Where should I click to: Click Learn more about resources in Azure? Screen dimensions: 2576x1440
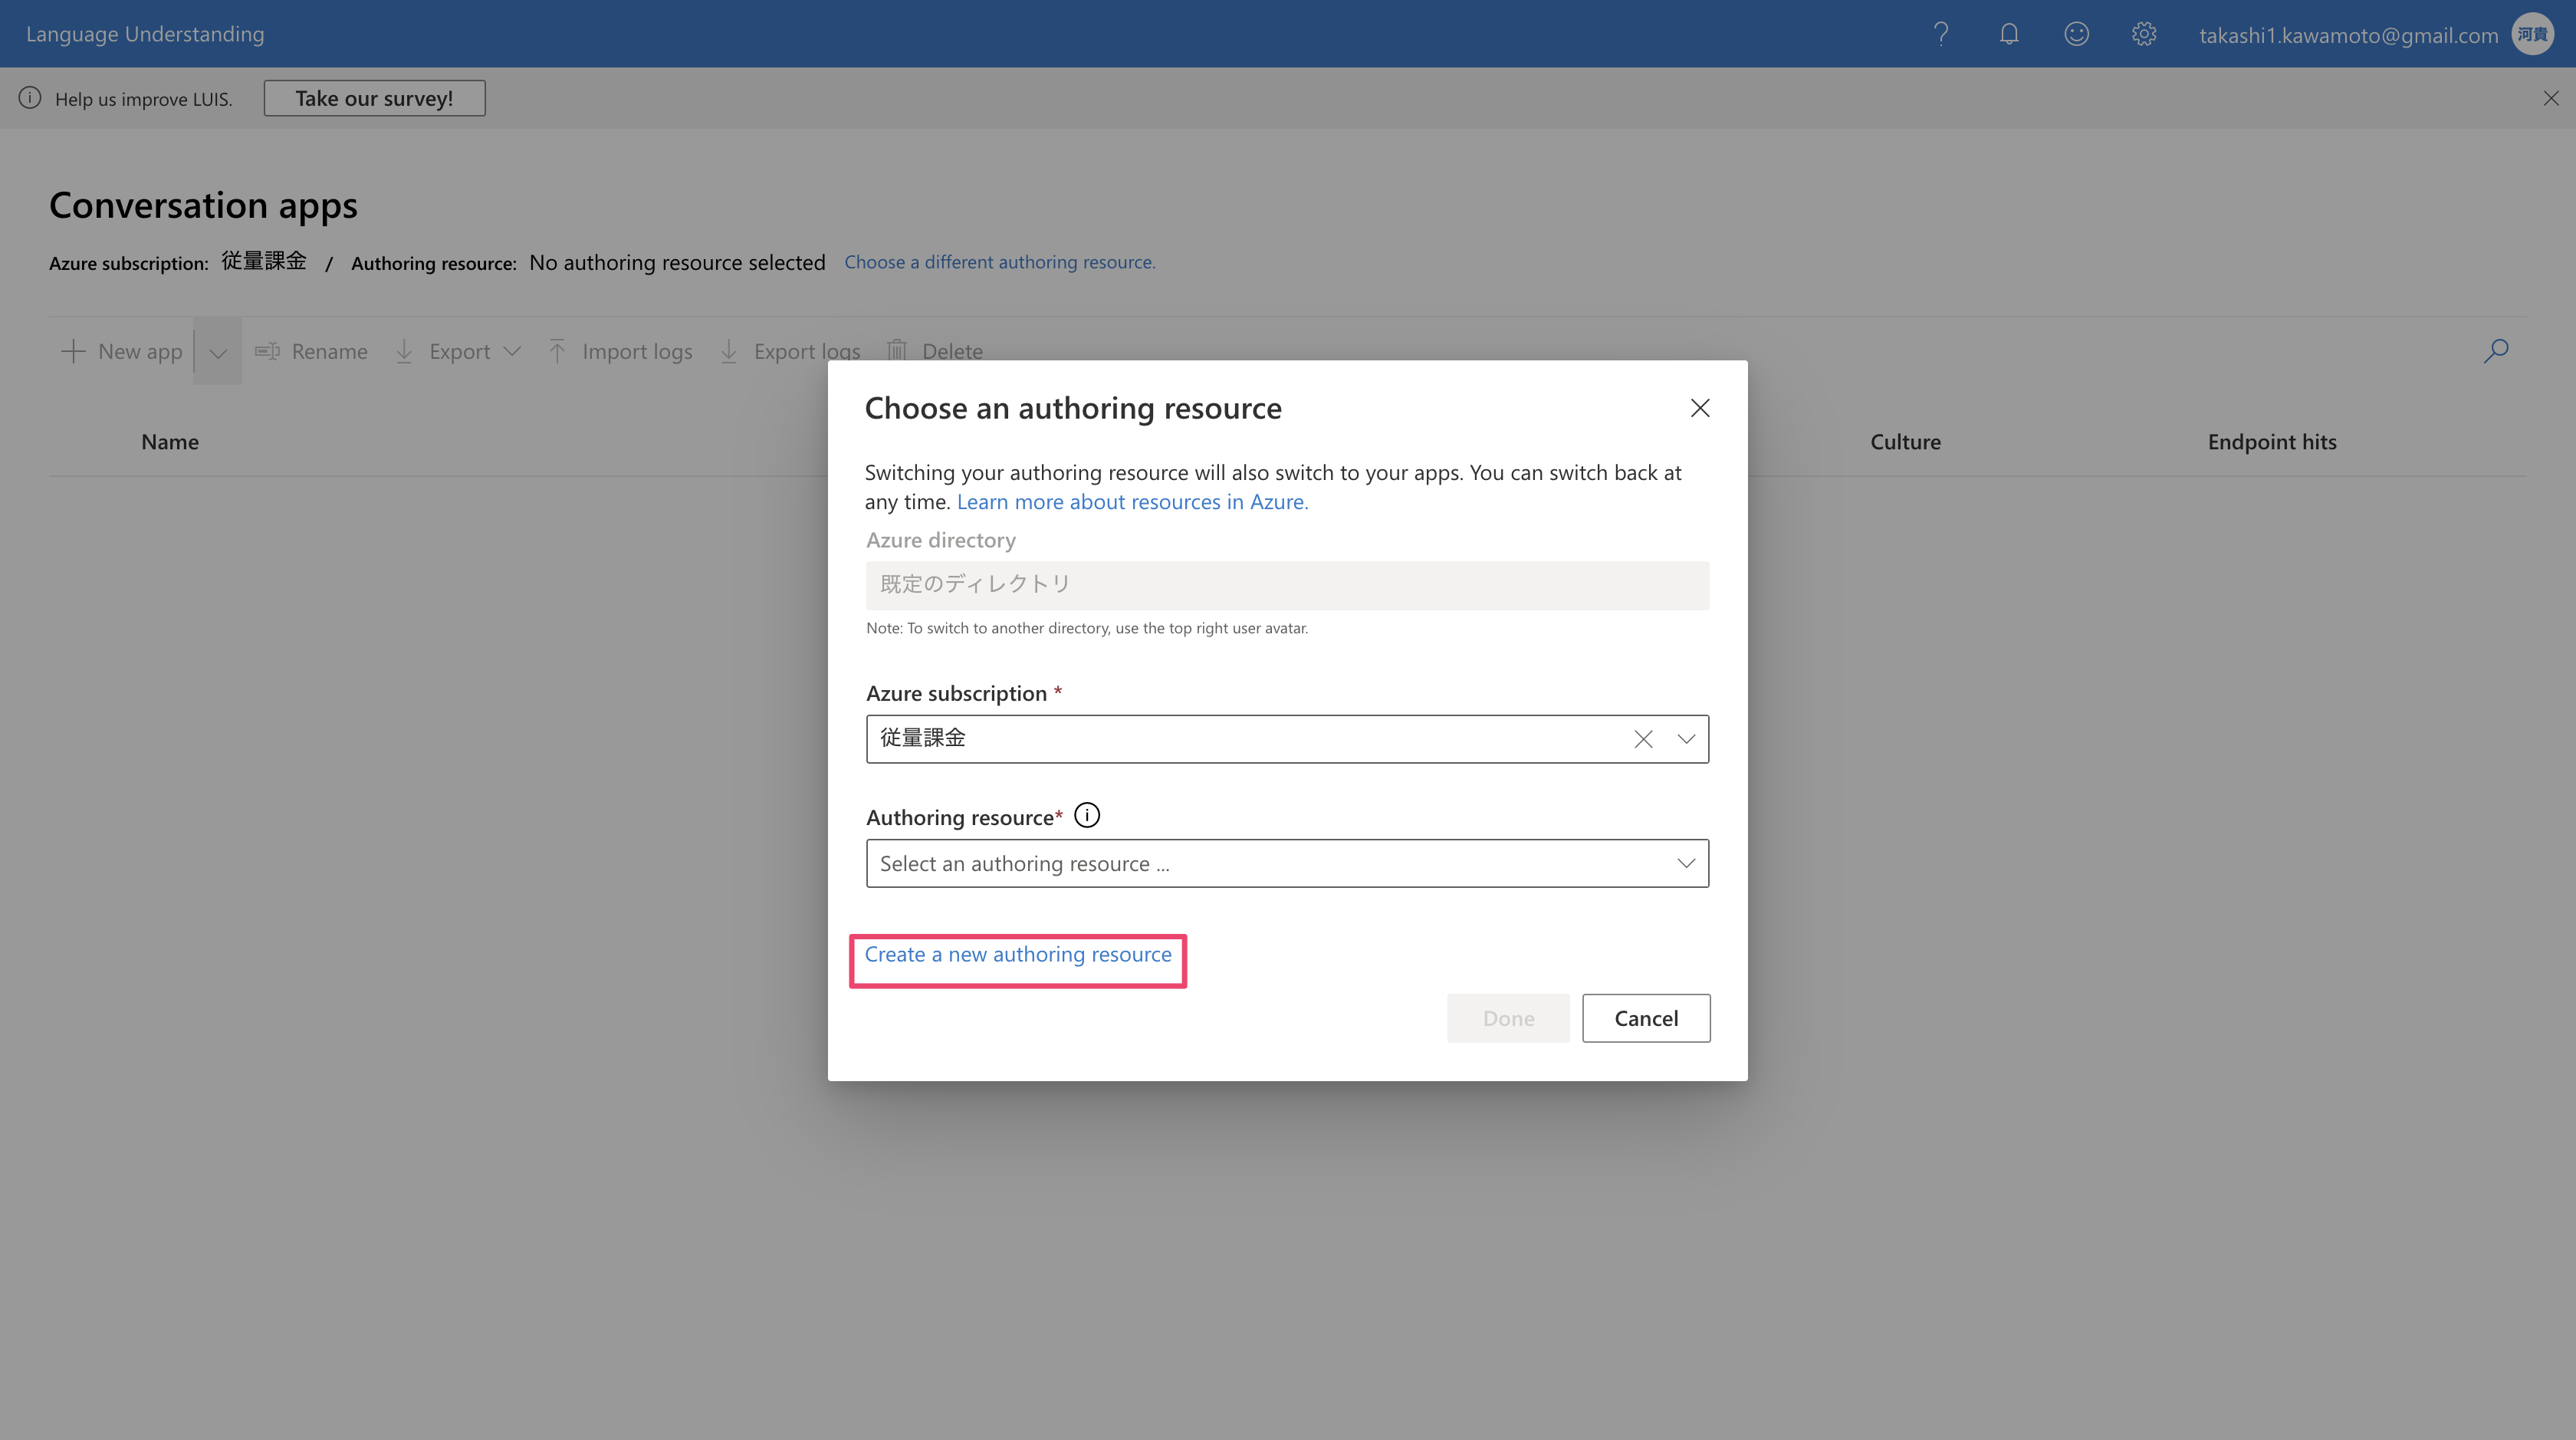[1132, 502]
